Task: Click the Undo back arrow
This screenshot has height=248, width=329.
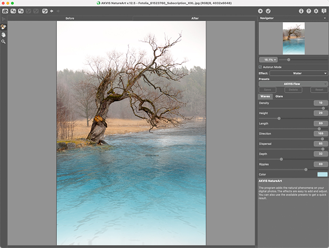Action: tap(52, 11)
